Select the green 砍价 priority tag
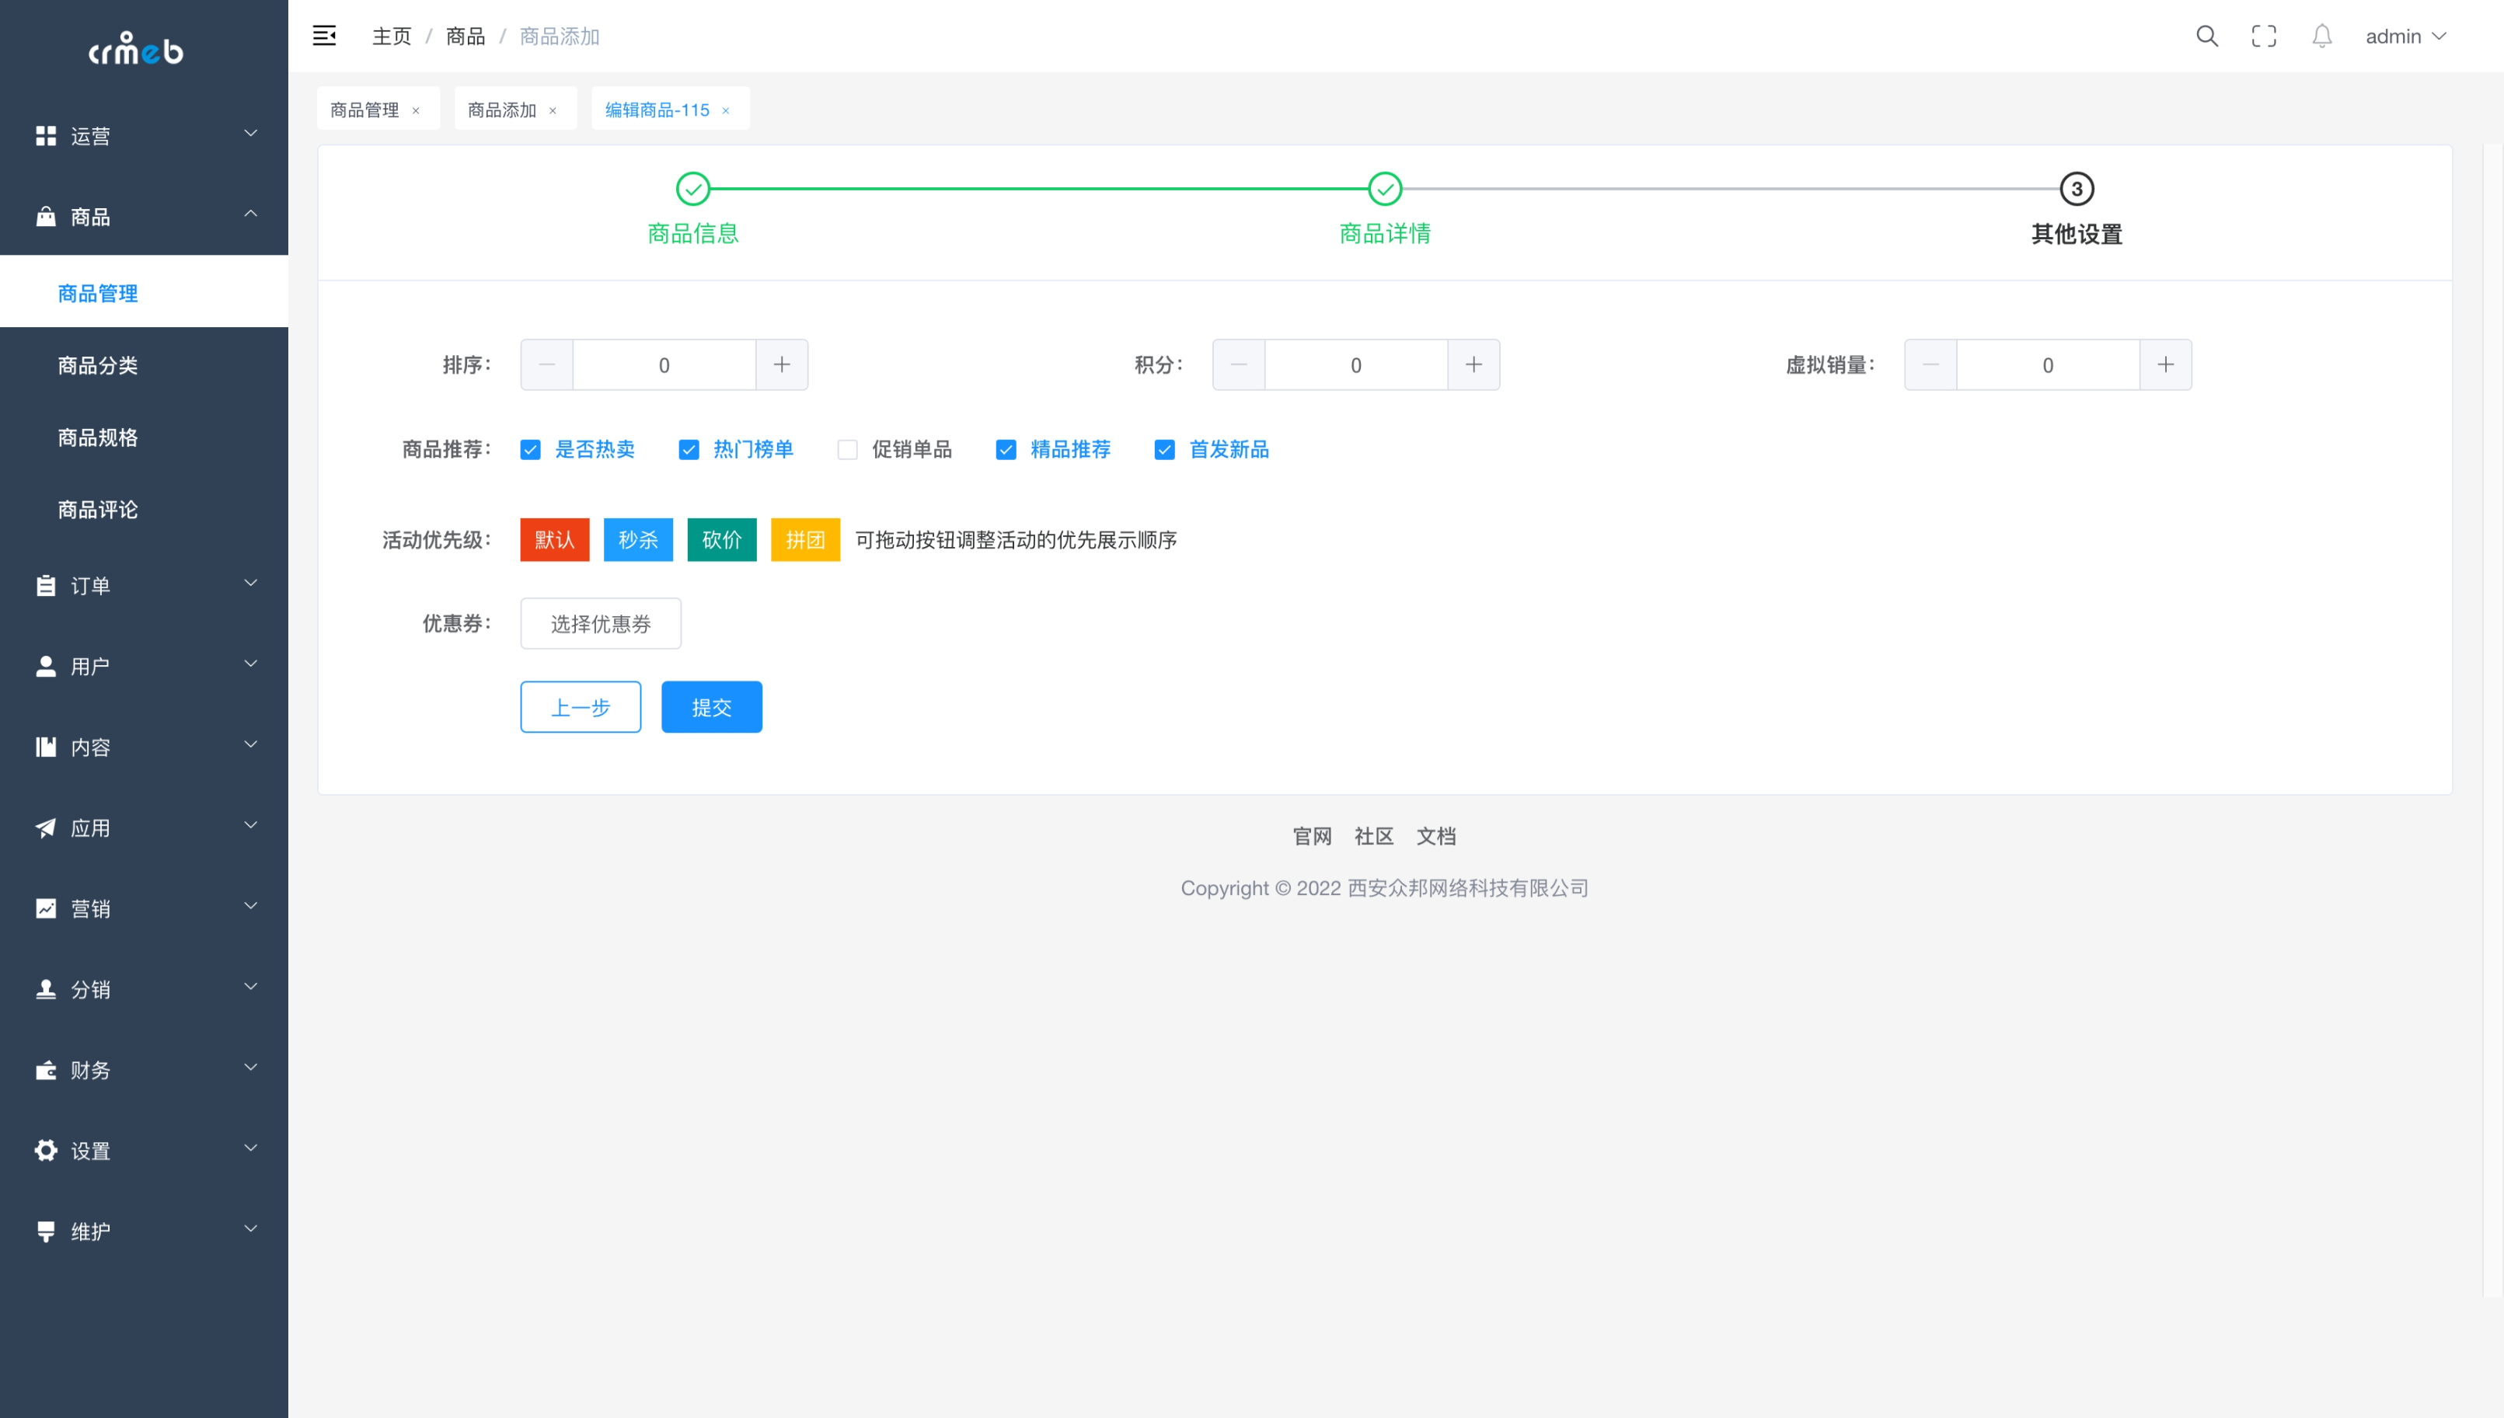Viewport: 2504px width, 1418px height. tap(723, 539)
